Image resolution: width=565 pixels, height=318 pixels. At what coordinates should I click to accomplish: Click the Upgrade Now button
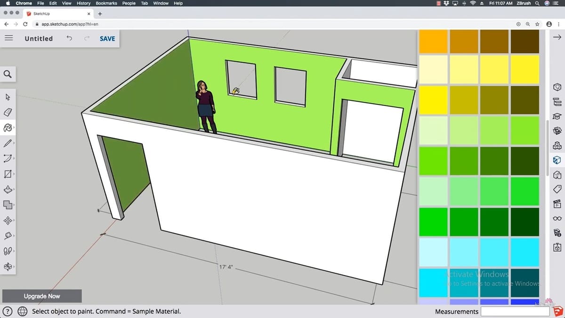[x=41, y=296]
